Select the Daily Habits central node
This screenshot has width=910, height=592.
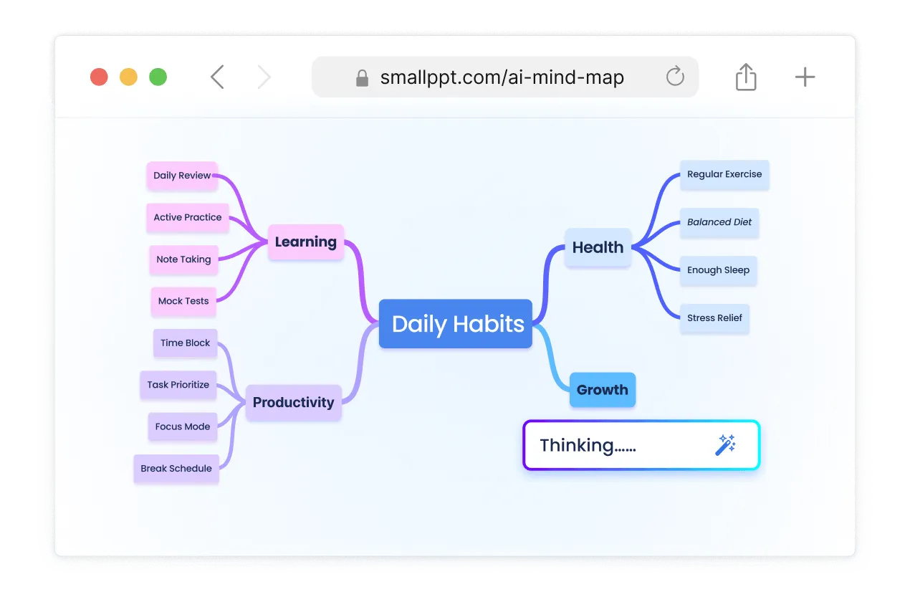click(455, 324)
